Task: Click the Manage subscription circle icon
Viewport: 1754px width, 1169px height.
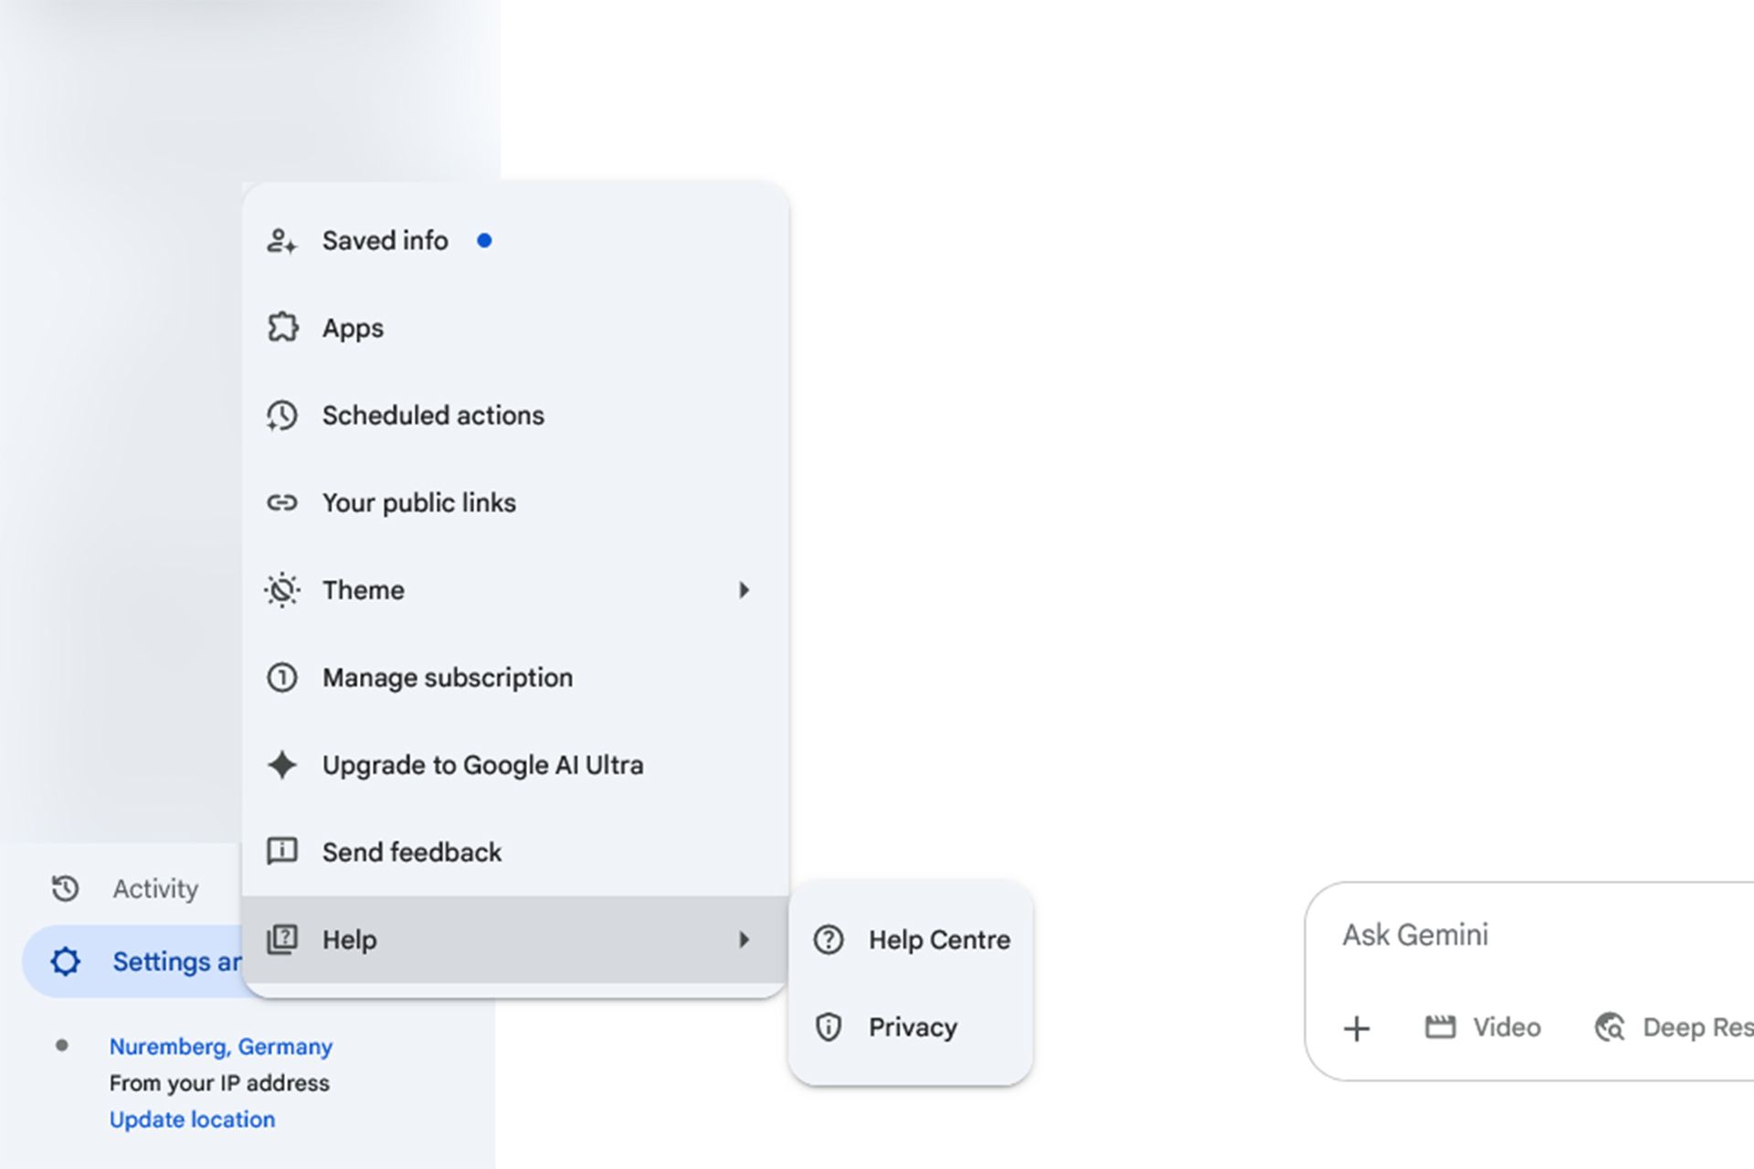Action: click(x=281, y=678)
